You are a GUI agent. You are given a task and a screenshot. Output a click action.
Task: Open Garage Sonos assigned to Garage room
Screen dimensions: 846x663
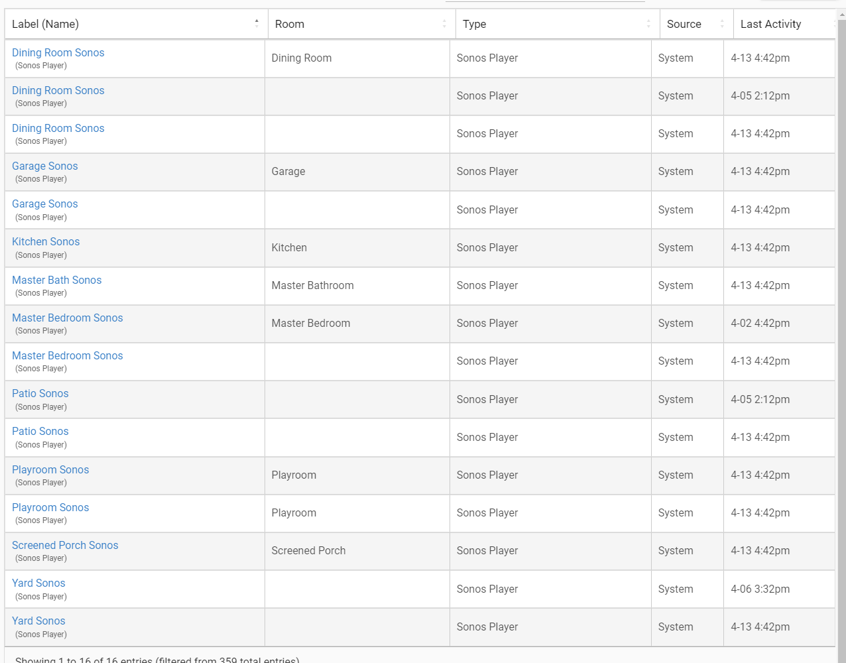pyautogui.click(x=44, y=166)
